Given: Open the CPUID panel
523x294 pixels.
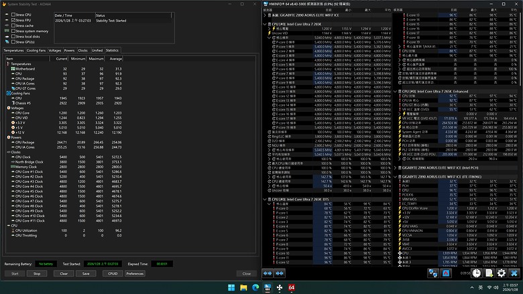Looking at the screenshot, I should click(x=113, y=274).
